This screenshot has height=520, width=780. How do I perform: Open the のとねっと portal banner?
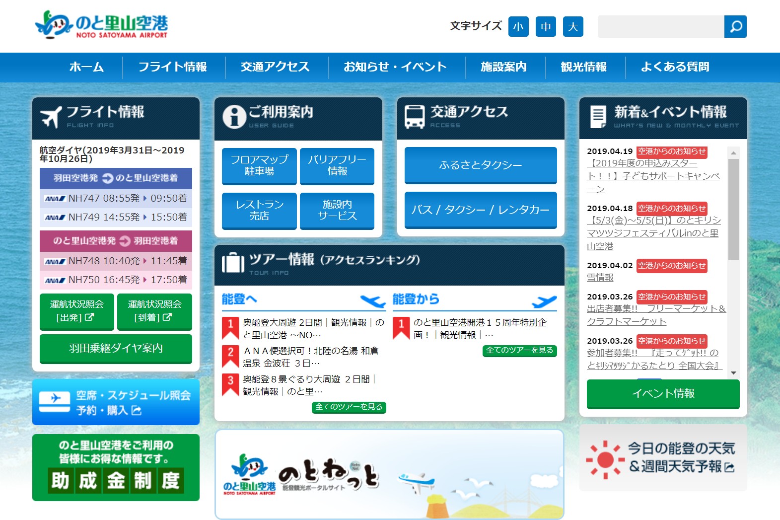[x=389, y=474]
